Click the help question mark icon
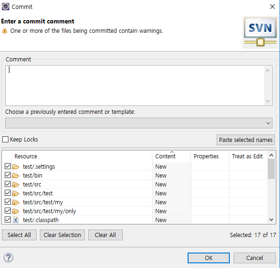 [x=8, y=258]
